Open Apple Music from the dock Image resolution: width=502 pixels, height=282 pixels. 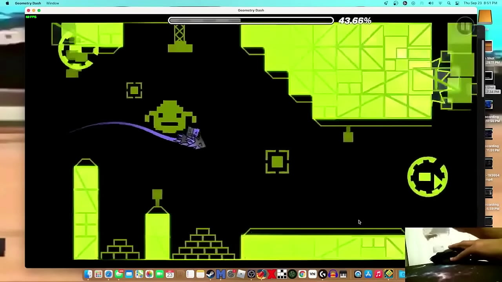tap(378, 274)
